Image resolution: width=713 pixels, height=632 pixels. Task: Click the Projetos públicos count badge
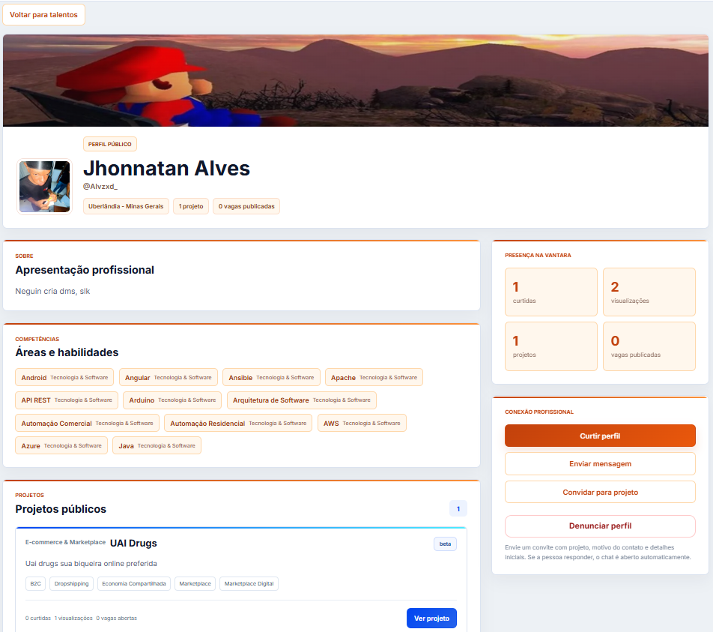pyautogui.click(x=458, y=508)
